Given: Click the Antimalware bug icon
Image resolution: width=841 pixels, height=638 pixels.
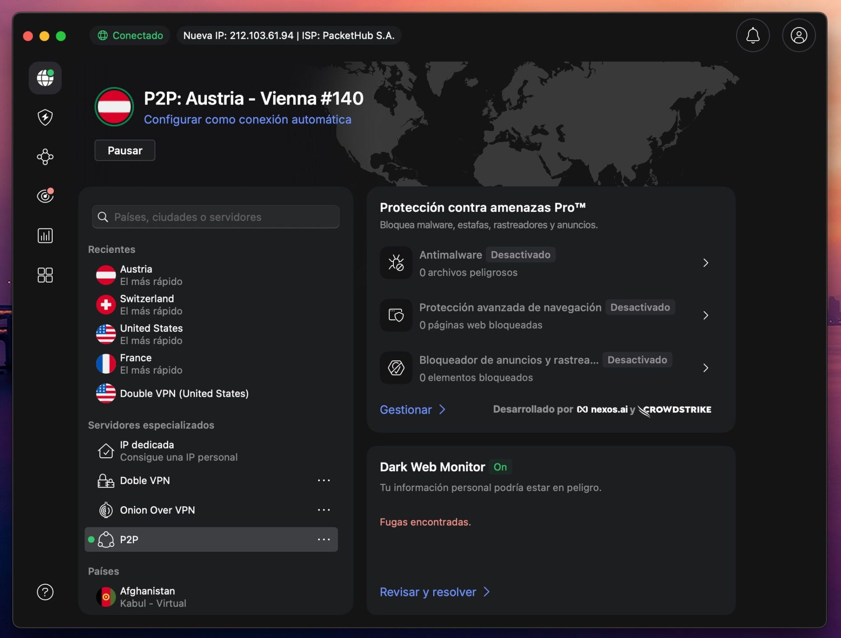Looking at the screenshot, I should [396, 263].
